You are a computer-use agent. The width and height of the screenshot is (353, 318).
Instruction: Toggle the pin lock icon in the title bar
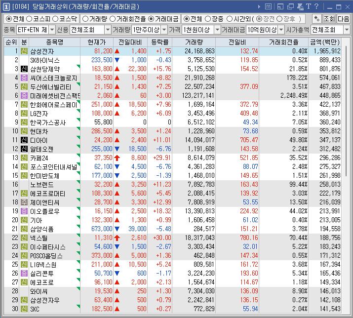(x=300, y=7)
